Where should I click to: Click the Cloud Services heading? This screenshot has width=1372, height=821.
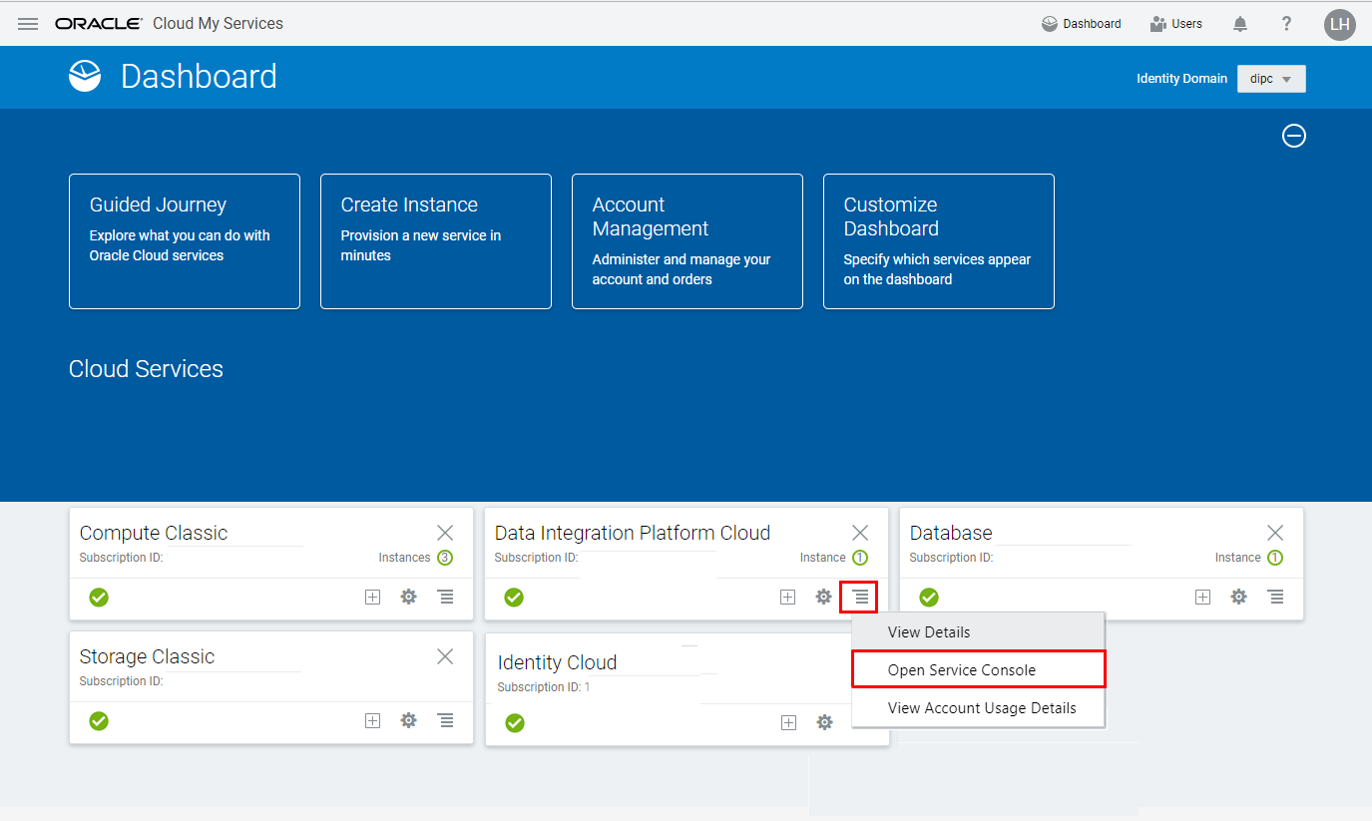146,369
